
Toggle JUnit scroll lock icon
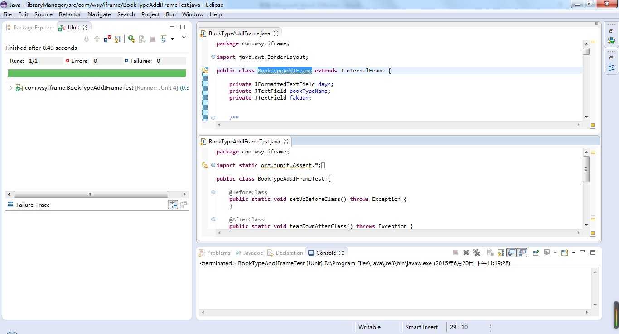118,39
